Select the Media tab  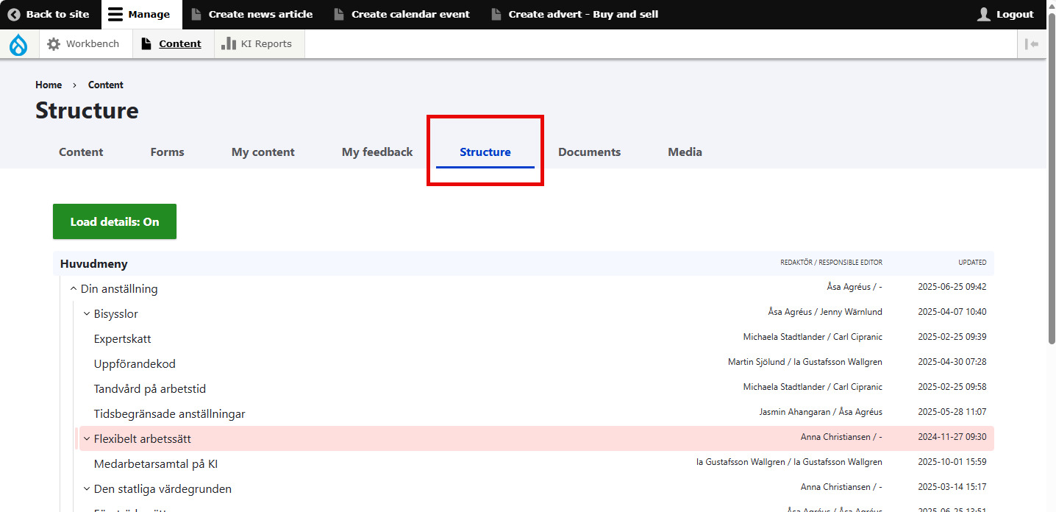[x=685, y=152]
